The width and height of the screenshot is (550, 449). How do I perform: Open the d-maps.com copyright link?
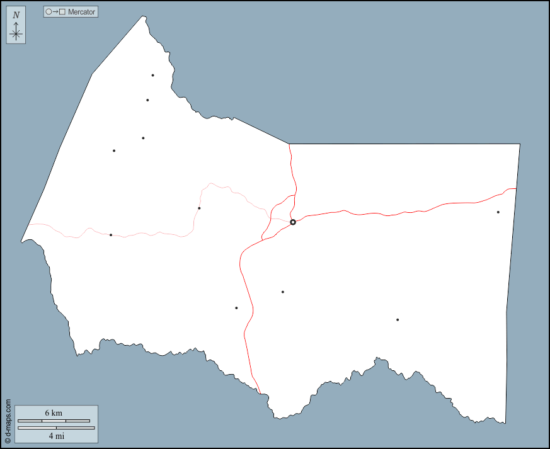click(8, 421)
